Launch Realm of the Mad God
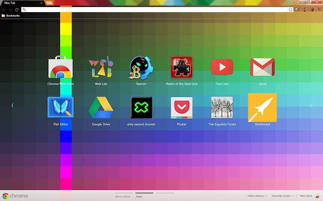Image resolution: width=323 pixels, height=201 pixels. pos(182,67)
